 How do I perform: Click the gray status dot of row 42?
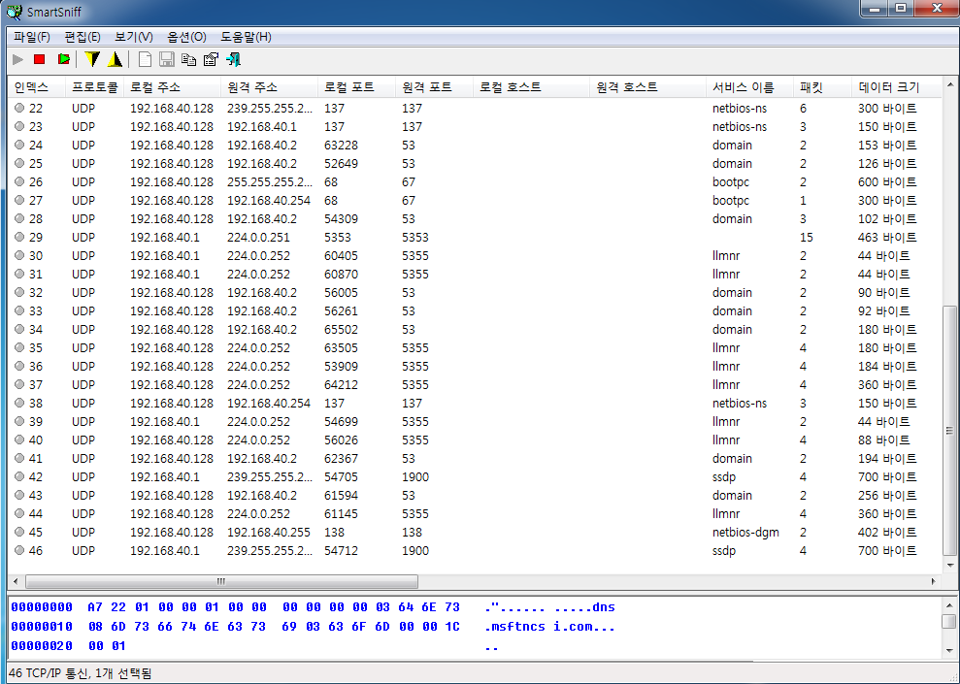19,476
